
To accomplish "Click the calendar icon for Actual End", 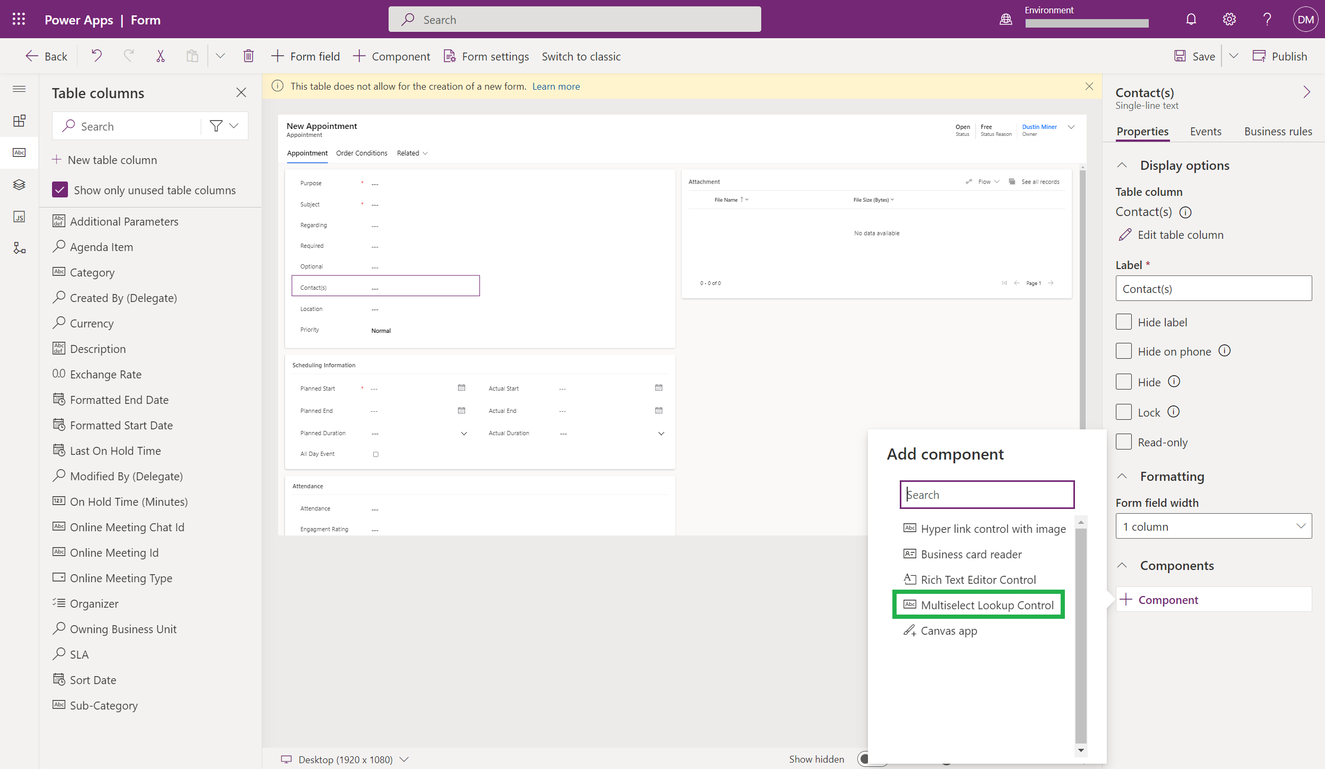I will (659, 410).
